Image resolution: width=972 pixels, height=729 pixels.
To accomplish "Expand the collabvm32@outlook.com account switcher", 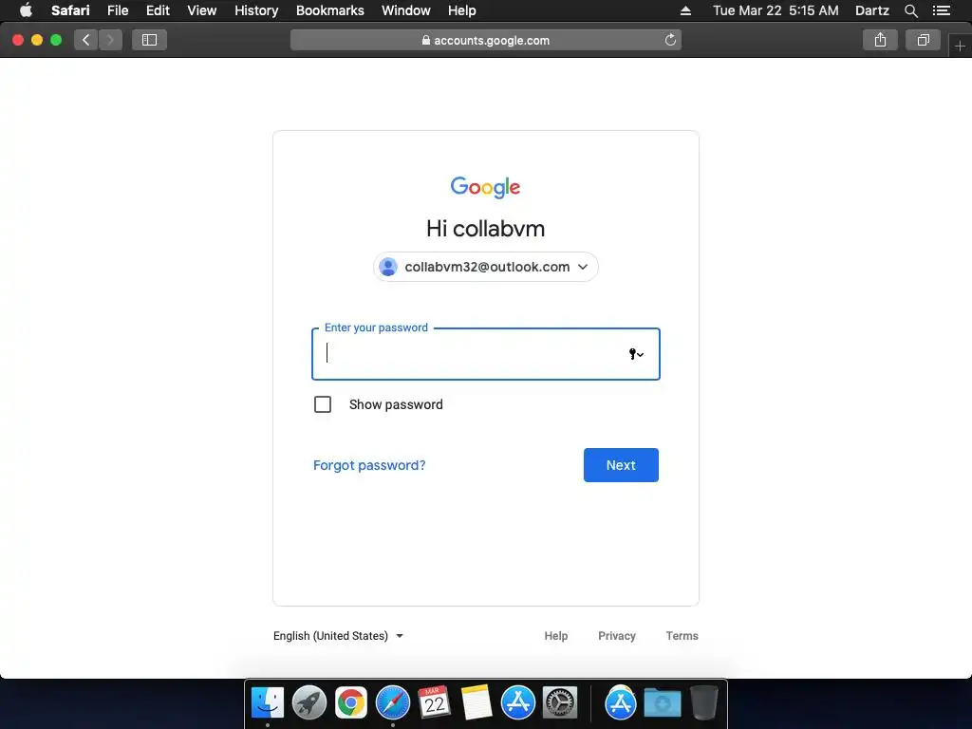I will pos(485,267).
